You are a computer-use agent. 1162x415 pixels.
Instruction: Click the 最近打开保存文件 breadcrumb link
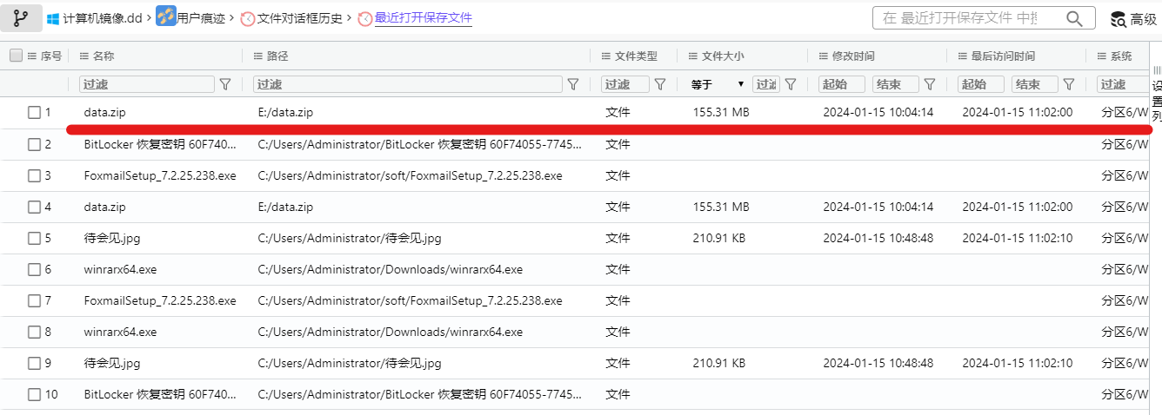[x=424, y=17]
